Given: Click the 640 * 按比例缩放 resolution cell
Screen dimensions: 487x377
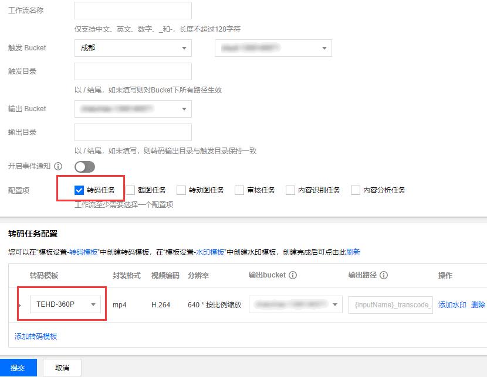Looking at the screenshot, I should pyautogui.click(x=215, y=305).
